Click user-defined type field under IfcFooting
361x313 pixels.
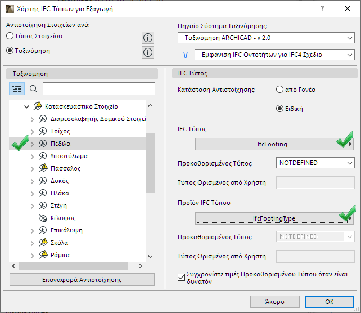[315, 182]
